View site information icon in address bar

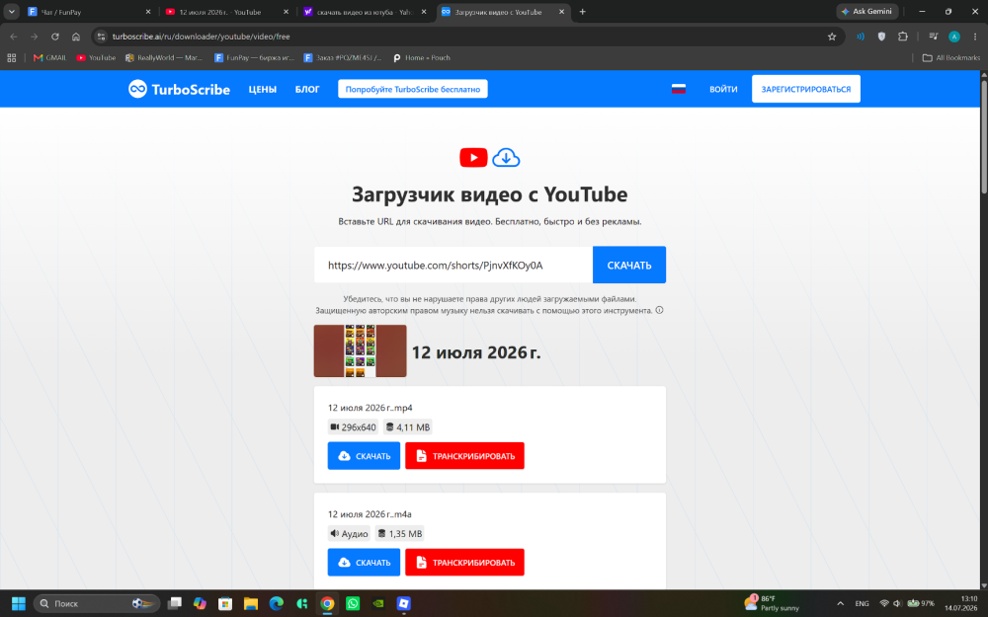click(x=101, y=37)
